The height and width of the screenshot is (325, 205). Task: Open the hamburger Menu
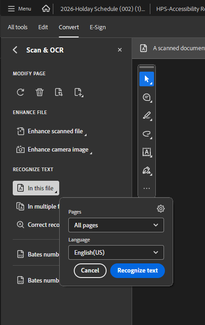point(20,9)
